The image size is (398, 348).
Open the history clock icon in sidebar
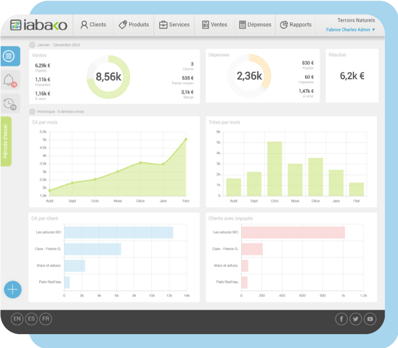click(x=10, y=104)
